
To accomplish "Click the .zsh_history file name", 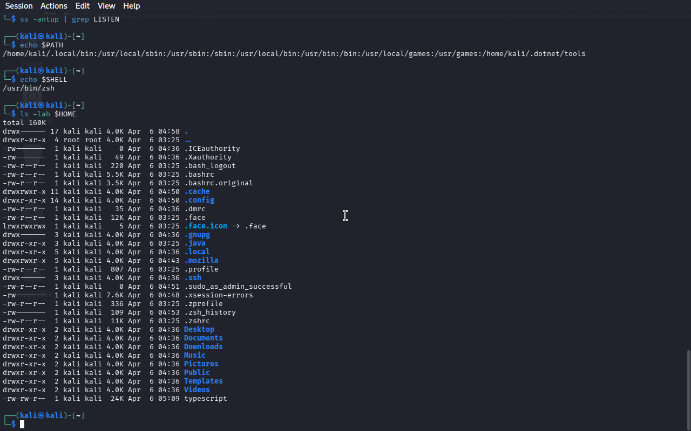I will (x=209, y=312).
